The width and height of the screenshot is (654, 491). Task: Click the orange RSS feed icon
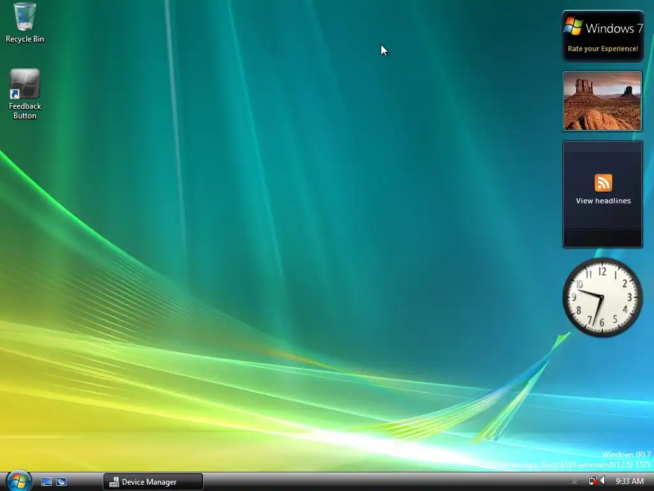pyautogui.click(x=603, y=183)
